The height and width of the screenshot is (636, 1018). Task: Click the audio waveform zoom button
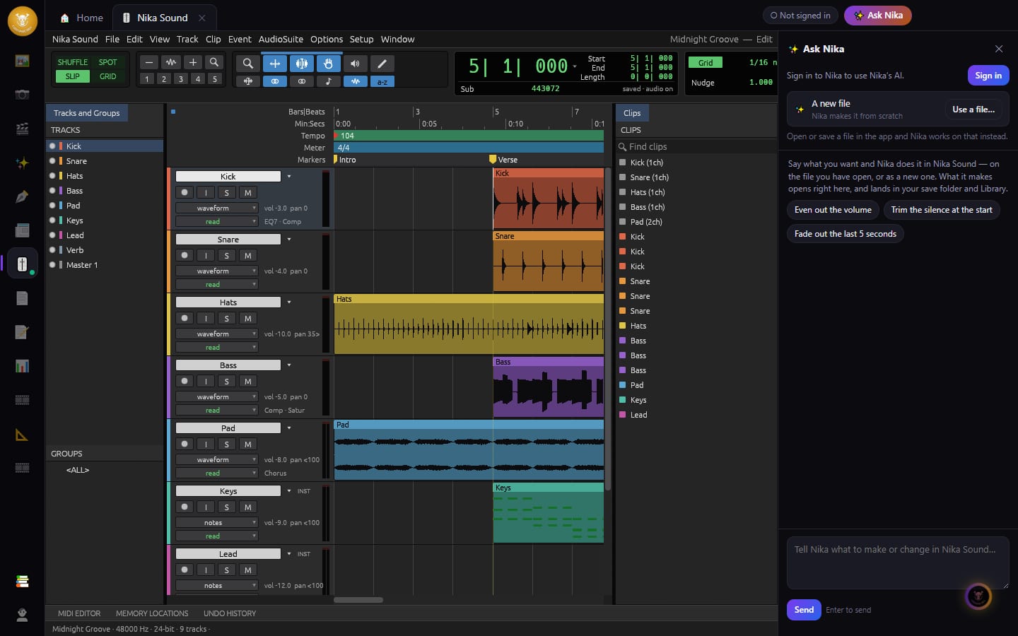[170, 62]
